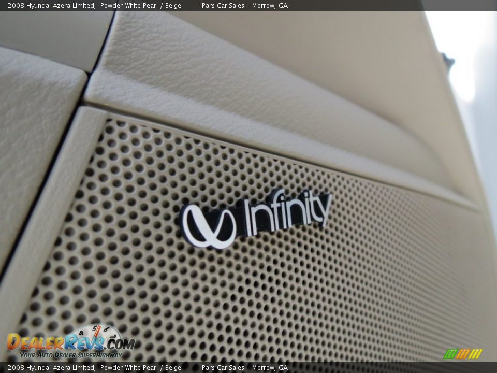497x373 pixels.
Task: Click "Pars Car Sales – Morrow, GA" in bottom caption bar
Action: tap(245, 368)
